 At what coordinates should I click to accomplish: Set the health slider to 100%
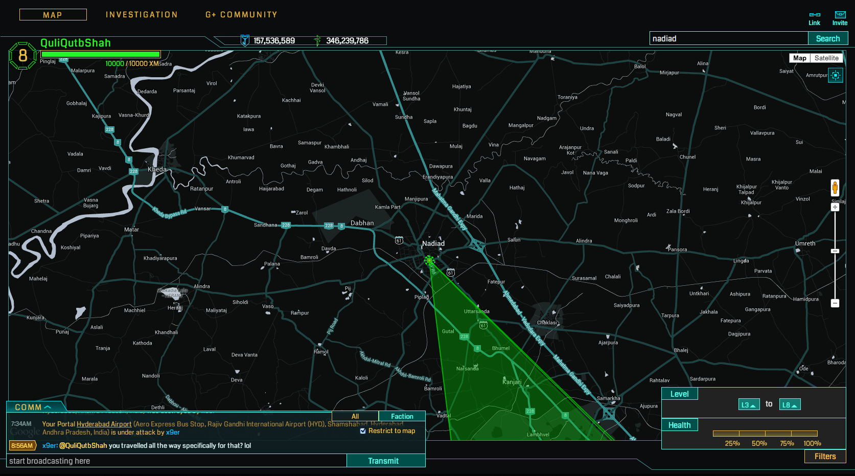(x=812, y=443)
